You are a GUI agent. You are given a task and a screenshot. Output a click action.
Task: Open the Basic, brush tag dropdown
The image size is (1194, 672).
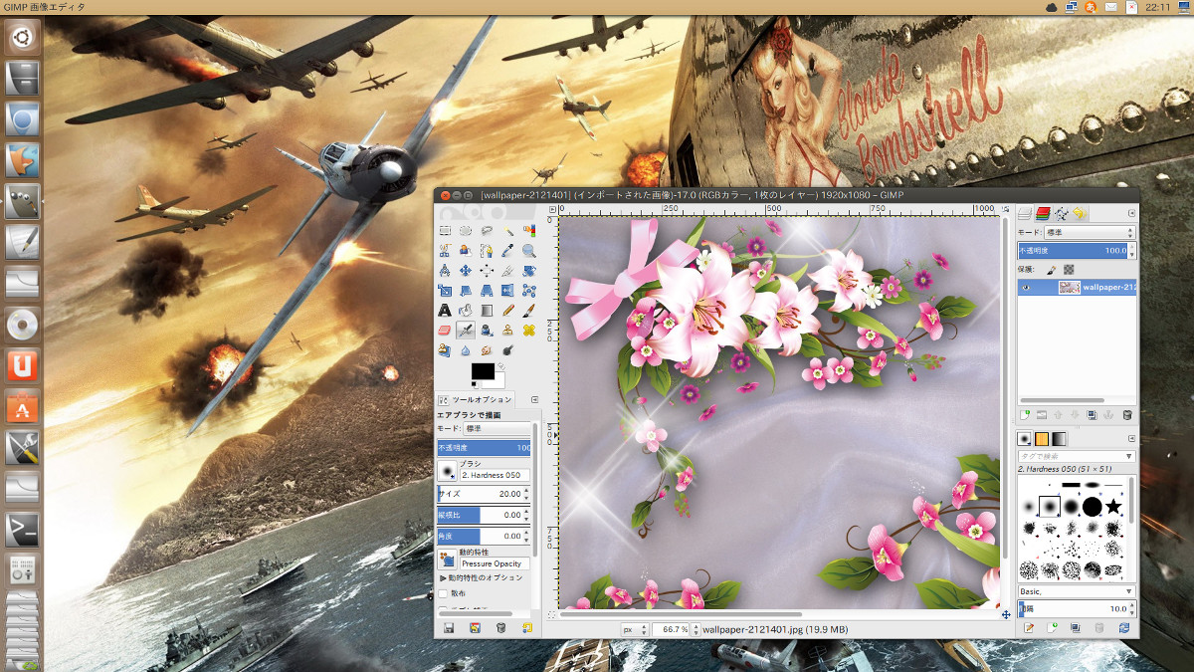pyautogui.click(x=1076, y=591)
